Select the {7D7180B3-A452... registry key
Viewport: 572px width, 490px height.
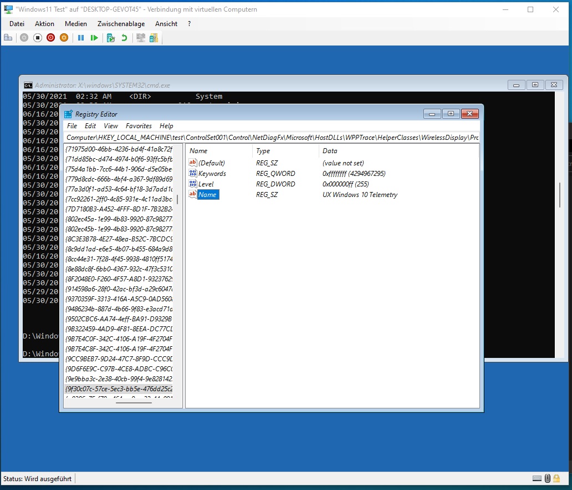(119, 209)
